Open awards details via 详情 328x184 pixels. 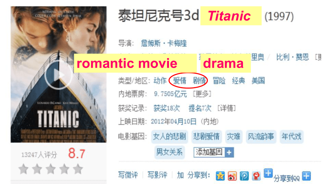pyautogui.click(x=227, y=108)
